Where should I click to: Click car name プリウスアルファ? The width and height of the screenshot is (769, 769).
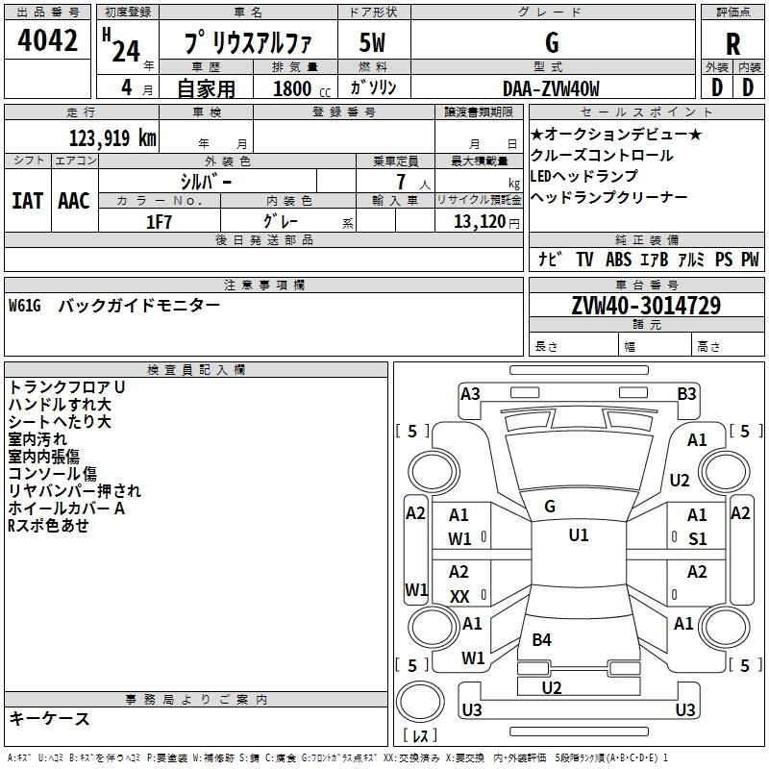[248, 42]
